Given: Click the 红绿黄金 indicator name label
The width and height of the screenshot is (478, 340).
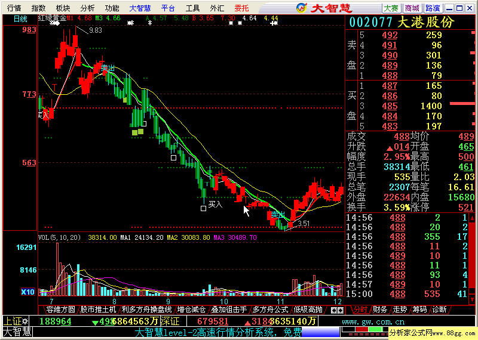Looking at the screenshot, I should coord(52,18).
